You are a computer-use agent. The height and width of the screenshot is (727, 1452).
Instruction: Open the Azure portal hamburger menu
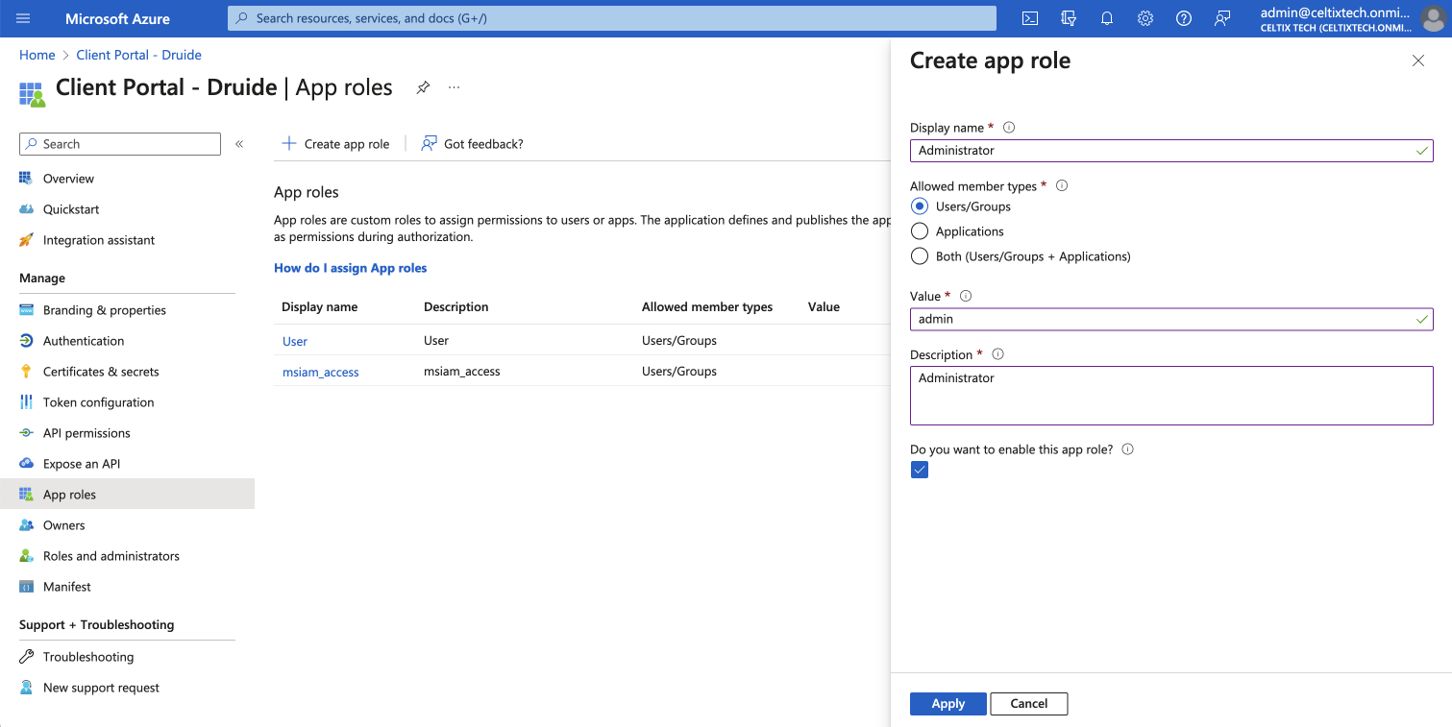coord(24,18)
